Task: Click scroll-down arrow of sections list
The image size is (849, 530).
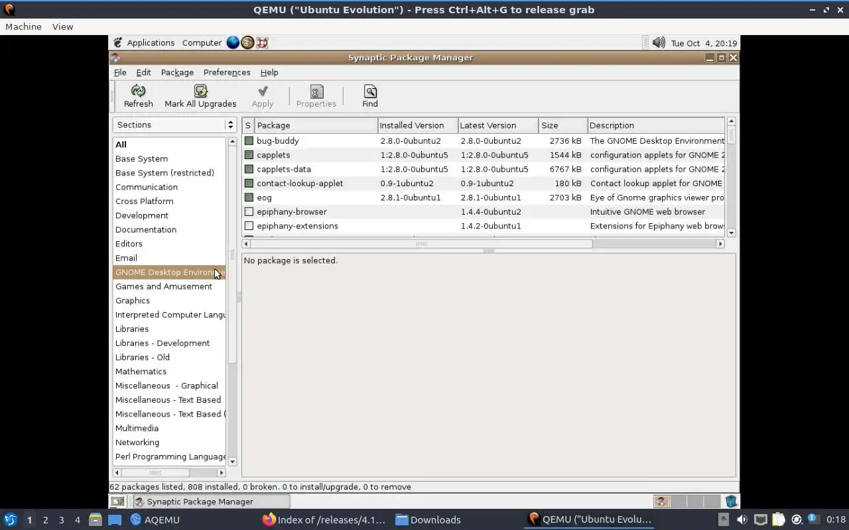Action: pos(232,461)
